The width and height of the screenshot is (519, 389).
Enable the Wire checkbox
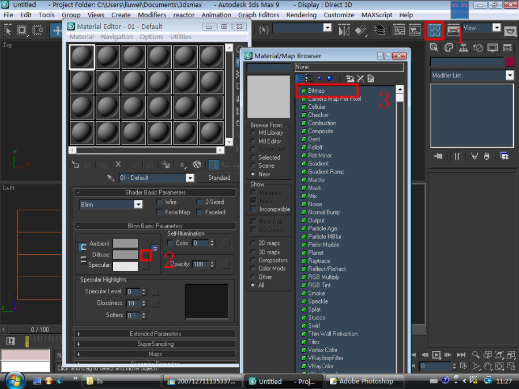coord(159,202)
